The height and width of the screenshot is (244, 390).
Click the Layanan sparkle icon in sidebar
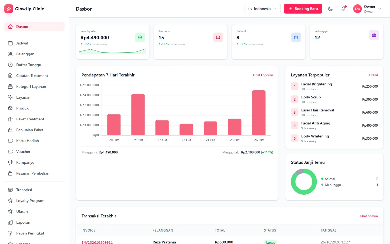tap(10, 97)
